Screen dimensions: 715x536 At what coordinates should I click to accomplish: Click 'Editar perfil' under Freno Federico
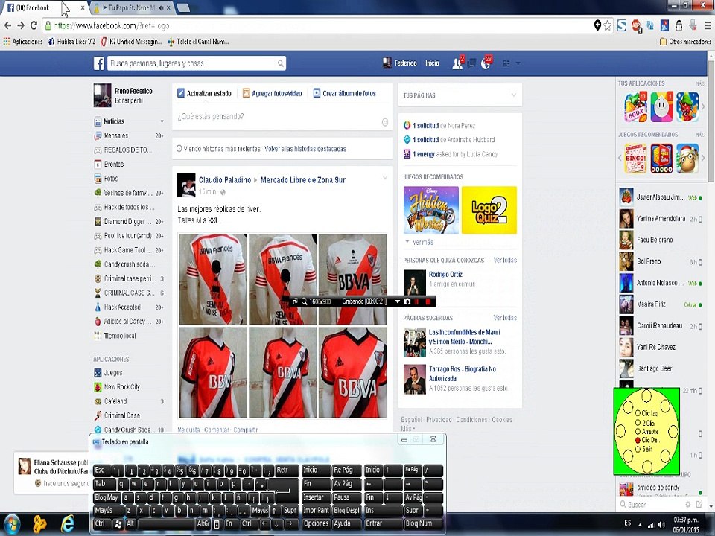tap(129, 100)
